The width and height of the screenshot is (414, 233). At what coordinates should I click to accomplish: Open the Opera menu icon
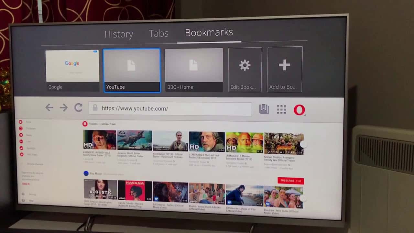(x=300, y=110)
